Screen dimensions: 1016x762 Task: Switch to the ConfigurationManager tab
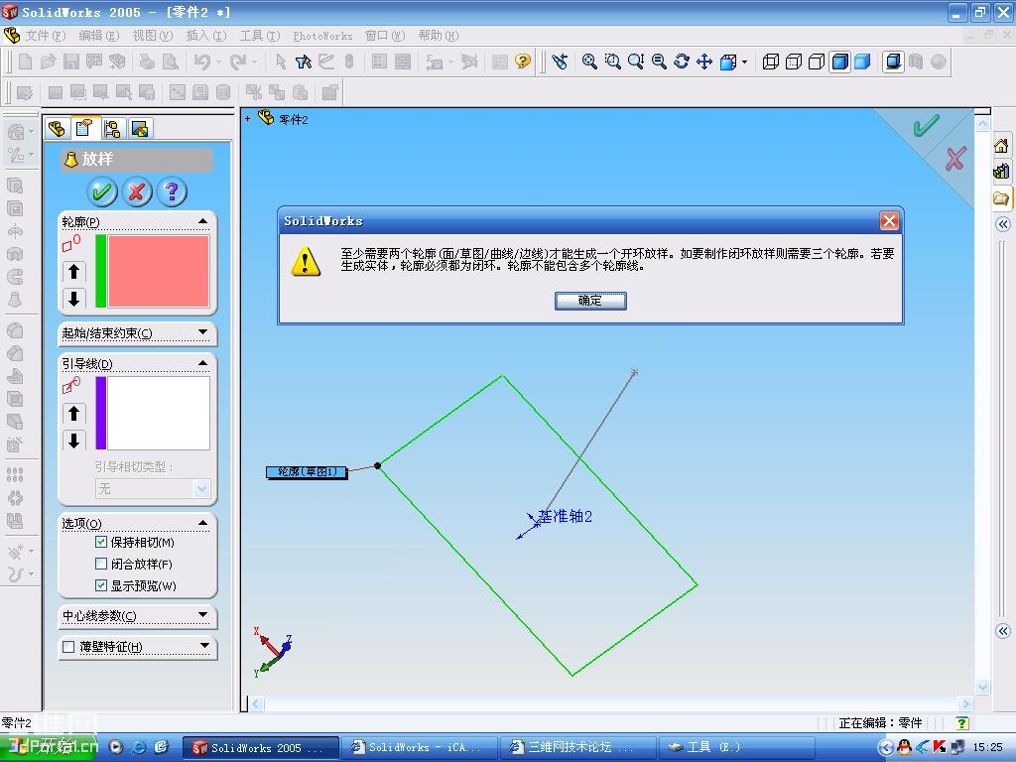112,128
